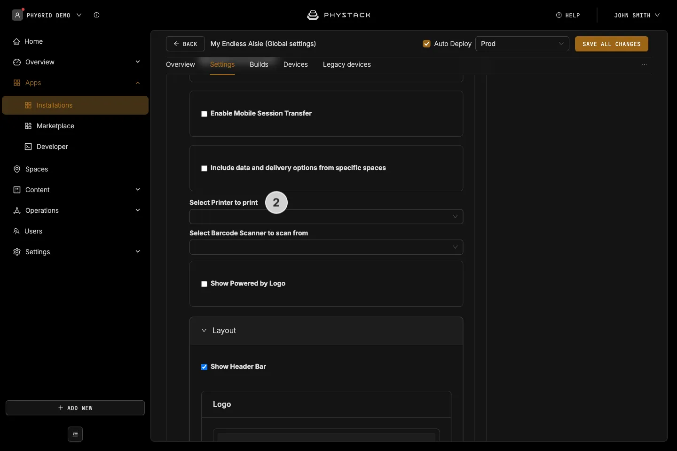677x451 pixels.
Task: Expand the Overview sidebar chevron
Action: click(x=138, y=62)
